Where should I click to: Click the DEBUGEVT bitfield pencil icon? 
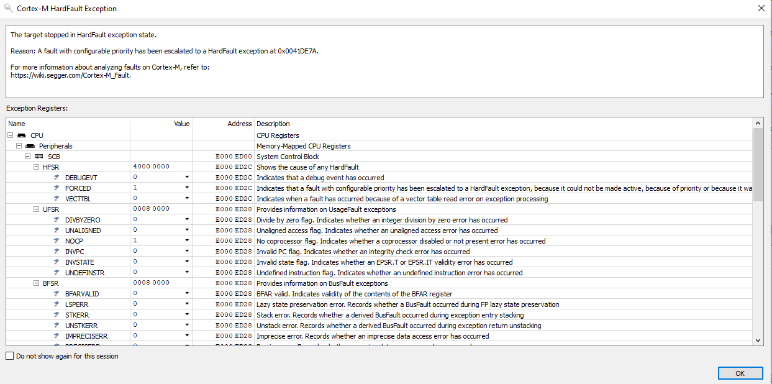point(56,178)
